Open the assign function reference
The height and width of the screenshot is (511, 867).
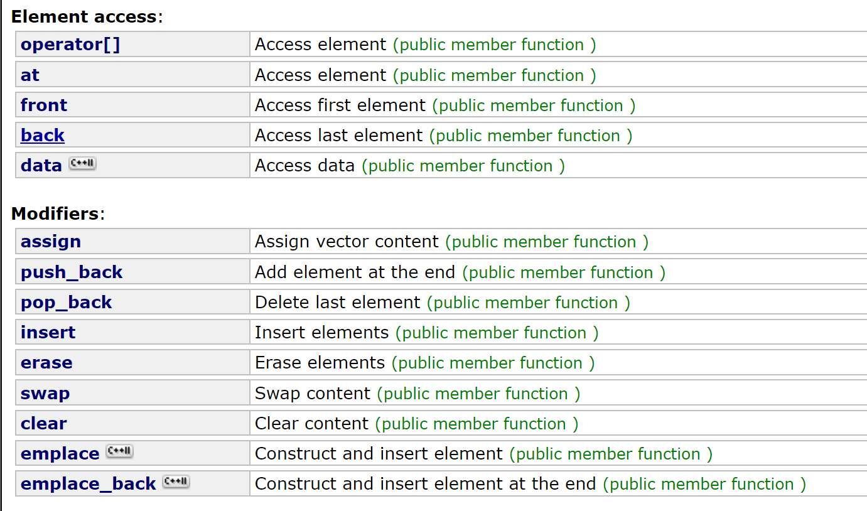point(51,242)
